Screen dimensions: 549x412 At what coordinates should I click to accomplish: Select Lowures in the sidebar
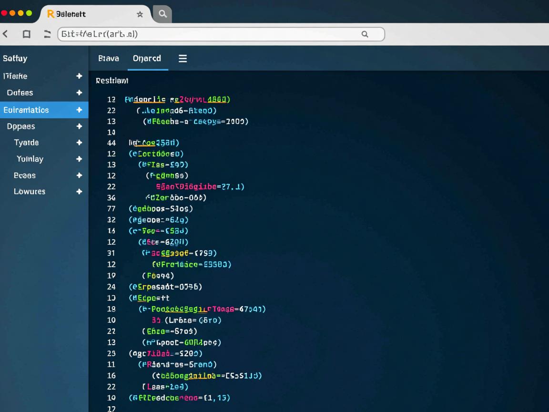coord(30,192)
